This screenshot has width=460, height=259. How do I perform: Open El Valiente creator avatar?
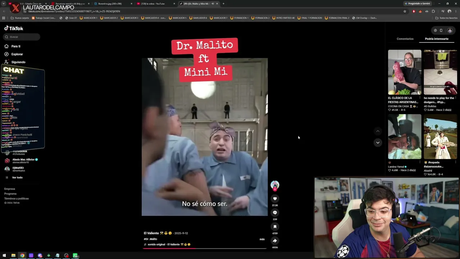pyautogui.click(x=275, y=185)
